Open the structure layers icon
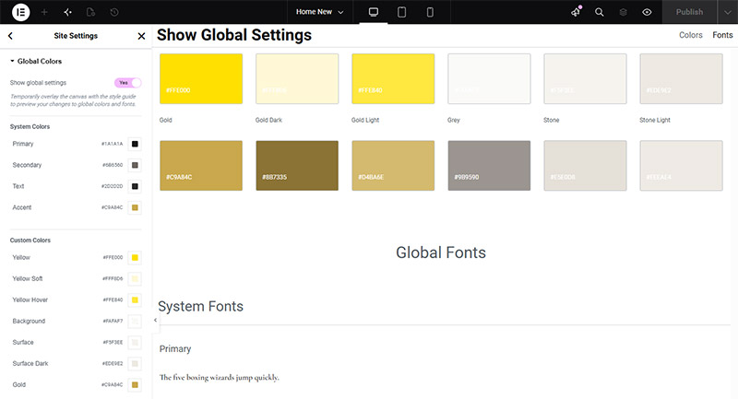 (x=624, y=12)
